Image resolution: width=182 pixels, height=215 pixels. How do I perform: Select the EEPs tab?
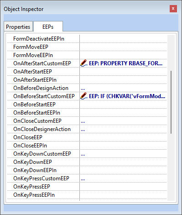click(48, 27)
